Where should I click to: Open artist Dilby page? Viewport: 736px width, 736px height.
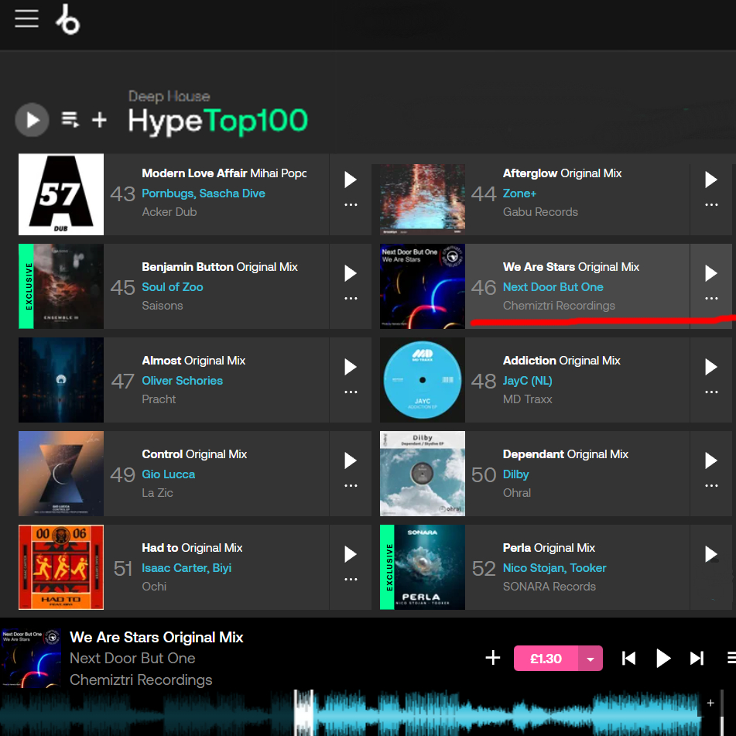coord(516,474)
